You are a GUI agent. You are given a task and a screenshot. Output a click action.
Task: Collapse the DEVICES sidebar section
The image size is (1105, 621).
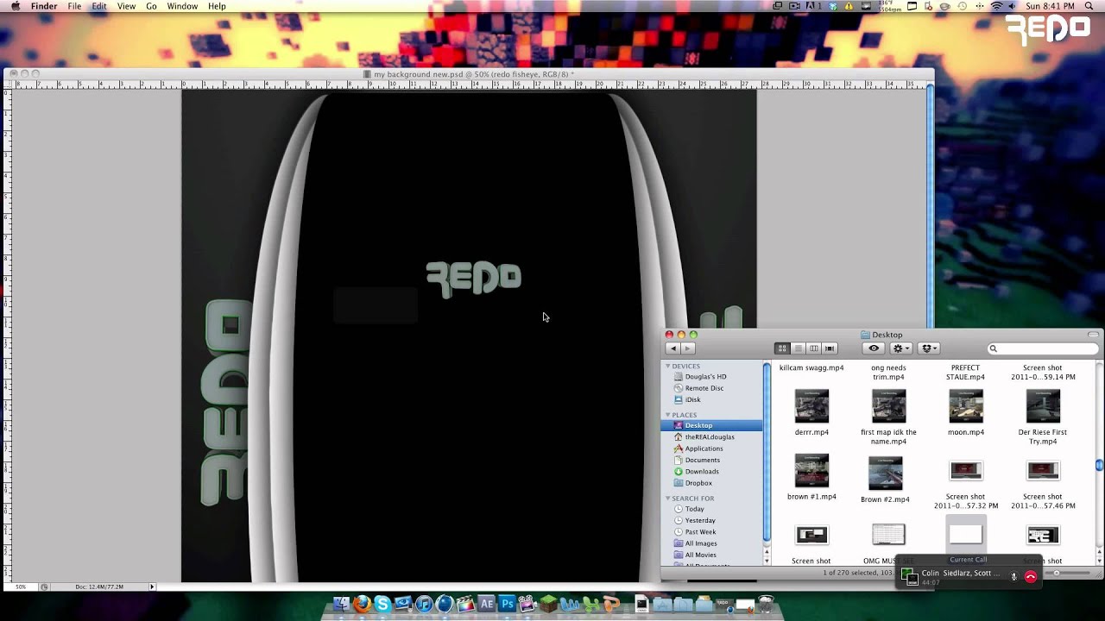[667, 367]
